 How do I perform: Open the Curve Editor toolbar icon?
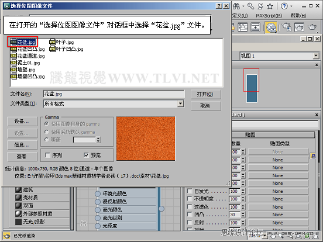click(243, 27)
